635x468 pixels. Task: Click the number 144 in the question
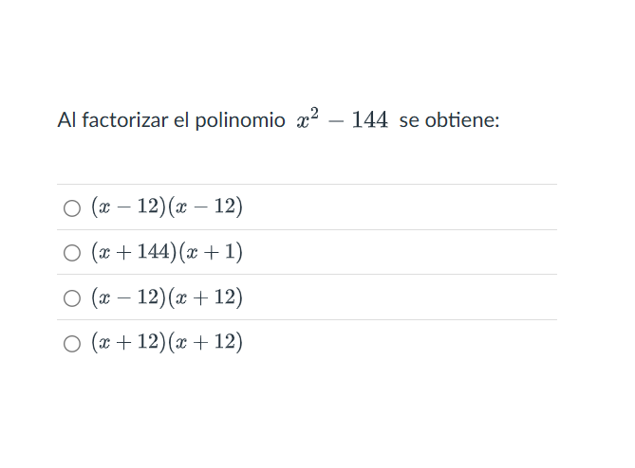(x=369, y=120)
